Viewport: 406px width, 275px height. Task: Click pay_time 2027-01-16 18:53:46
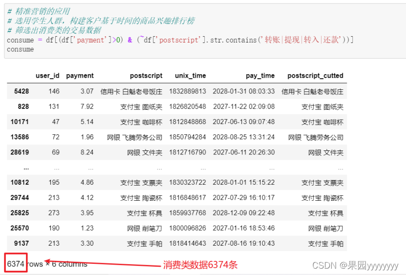click(244, 228)
